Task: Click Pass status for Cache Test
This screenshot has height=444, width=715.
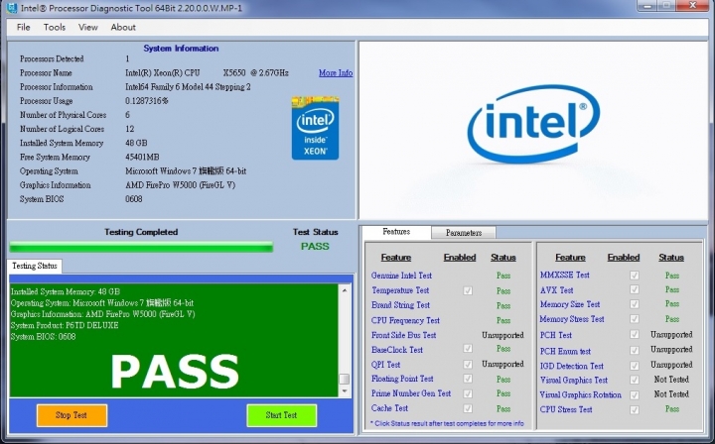Action: (503, 409)
